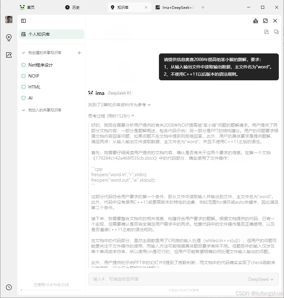Start a new chat with the compose icon
Viewport: 284px width, 298px height.
pos(267,32)
